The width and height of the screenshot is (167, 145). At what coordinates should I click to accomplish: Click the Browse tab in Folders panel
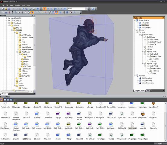pyautogui.click(x=5, y=94)
